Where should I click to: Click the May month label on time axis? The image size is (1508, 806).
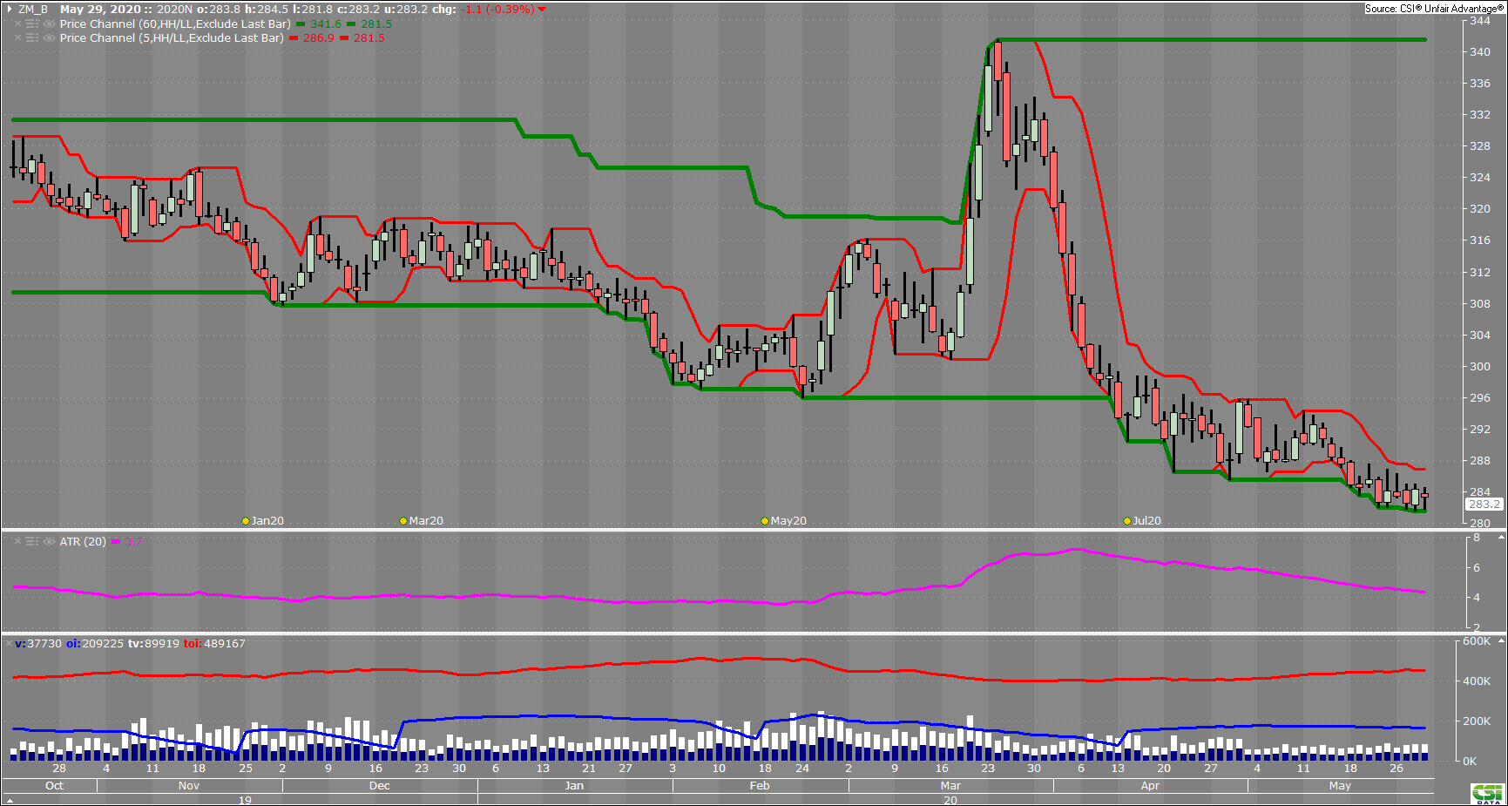[x=1340, y=786]
